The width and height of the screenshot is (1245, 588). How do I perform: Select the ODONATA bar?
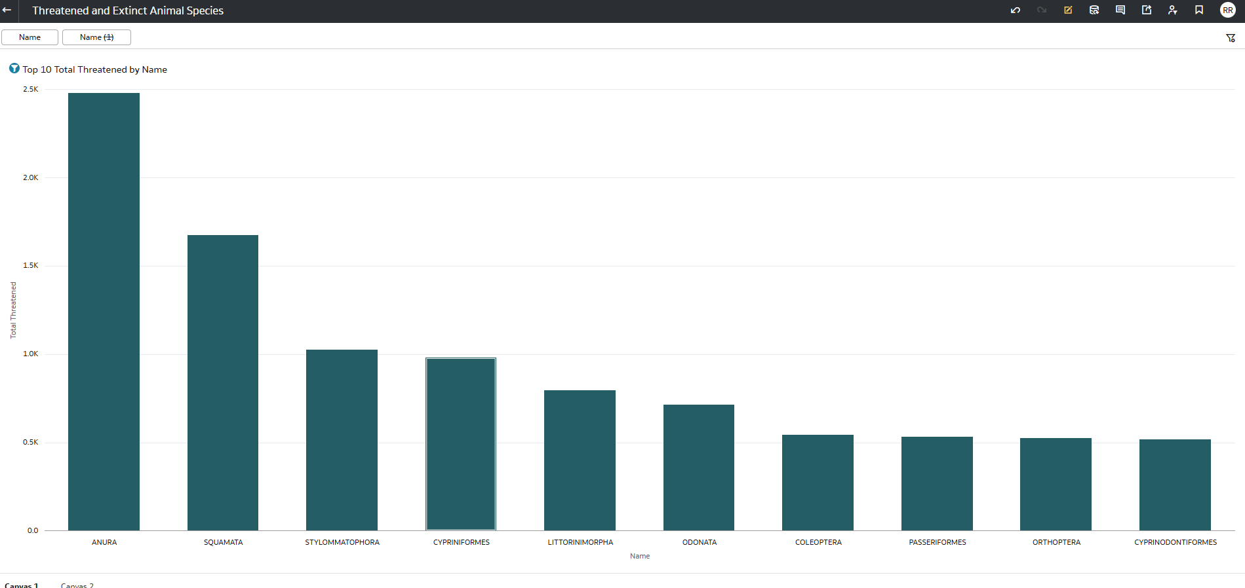[x=699, y=468]
